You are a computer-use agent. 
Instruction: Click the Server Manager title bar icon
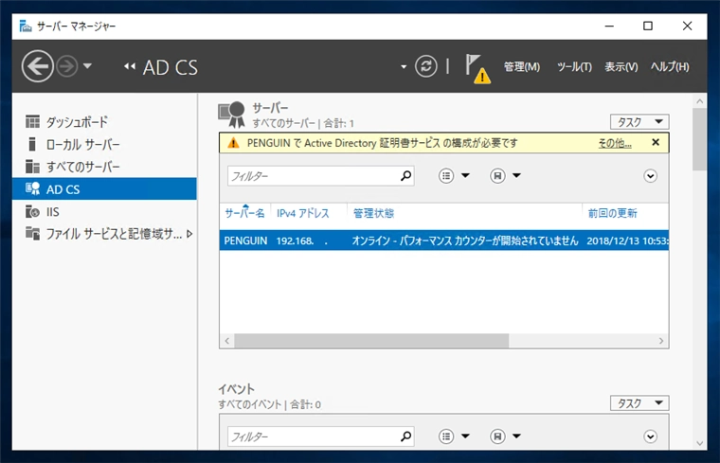pos(26,27)
